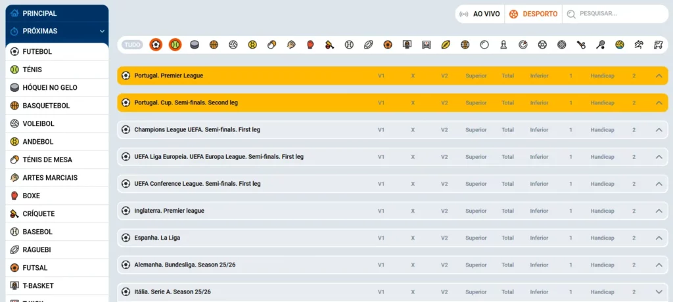Open ANDEBOL in the sidebar
Screen dimensions: 673x302
coord(57,142)
